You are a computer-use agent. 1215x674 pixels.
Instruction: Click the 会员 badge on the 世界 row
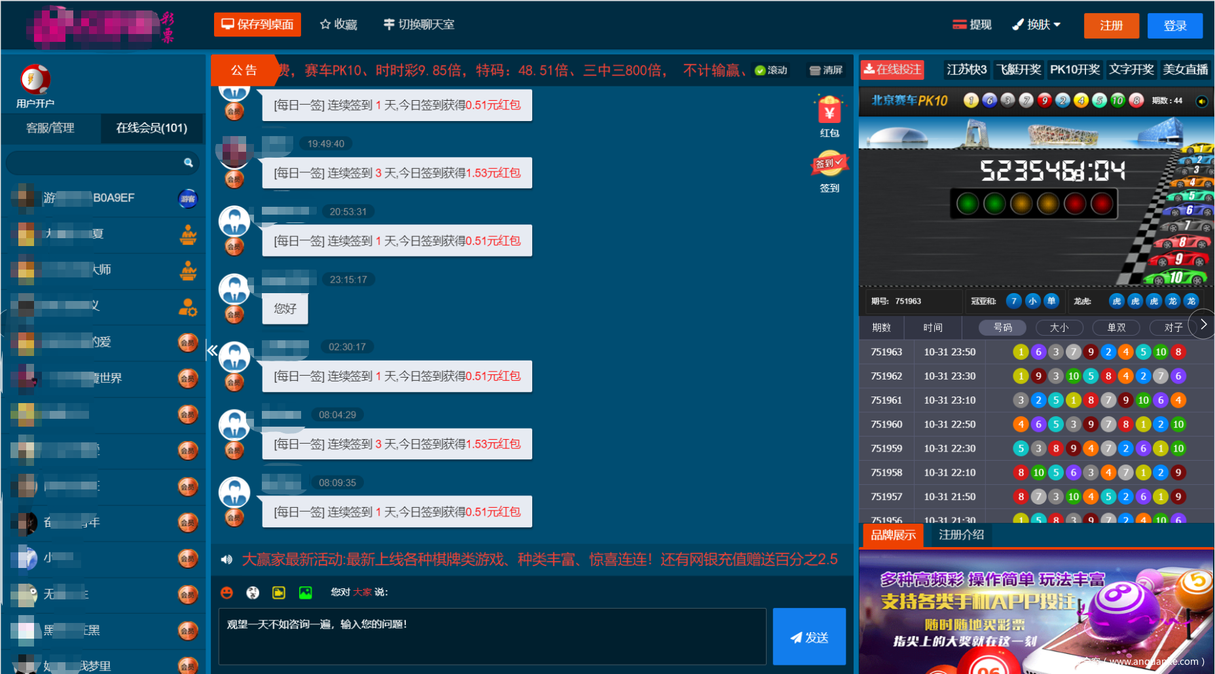click(188, 378)
